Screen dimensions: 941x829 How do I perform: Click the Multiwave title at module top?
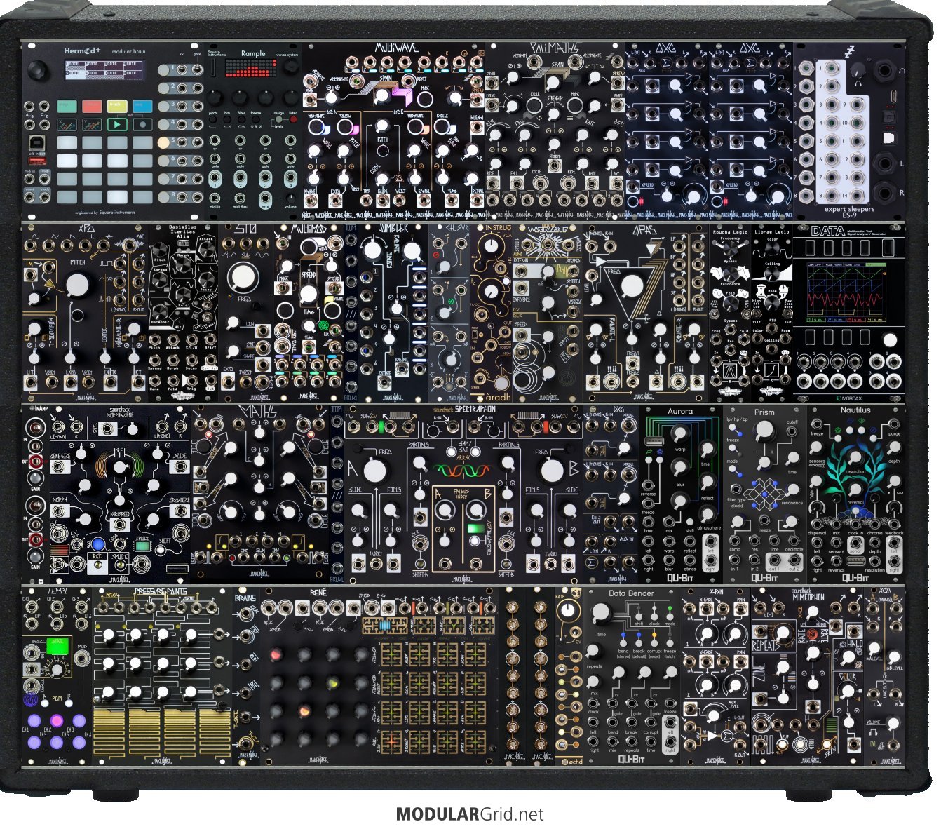tap(396, 48)
